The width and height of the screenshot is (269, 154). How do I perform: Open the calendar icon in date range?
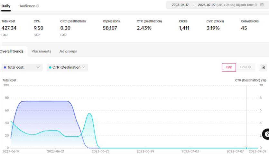pyautogui.click(x=262, y=5)
